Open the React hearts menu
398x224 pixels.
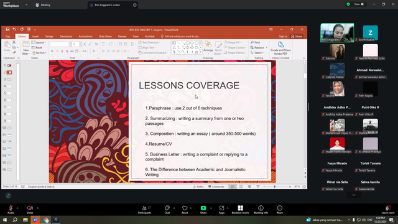coord(185,210)
